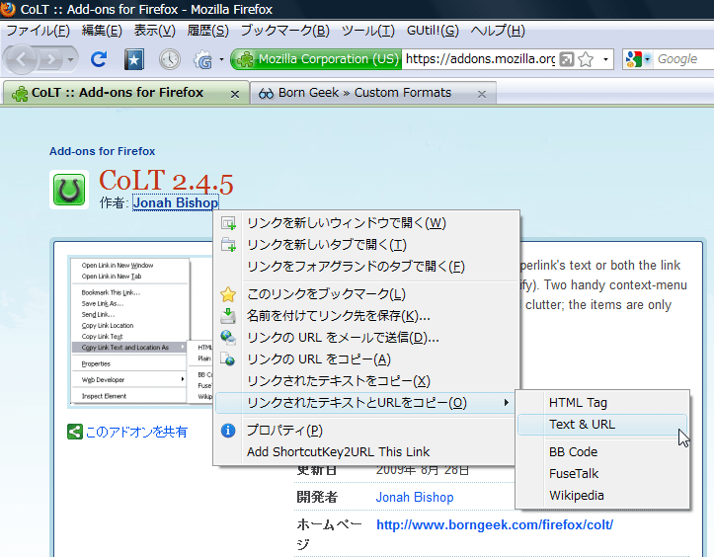
Task: Choose 名前を付けてリンク先を保存(K)...
Action: click(x=366, y=316)
